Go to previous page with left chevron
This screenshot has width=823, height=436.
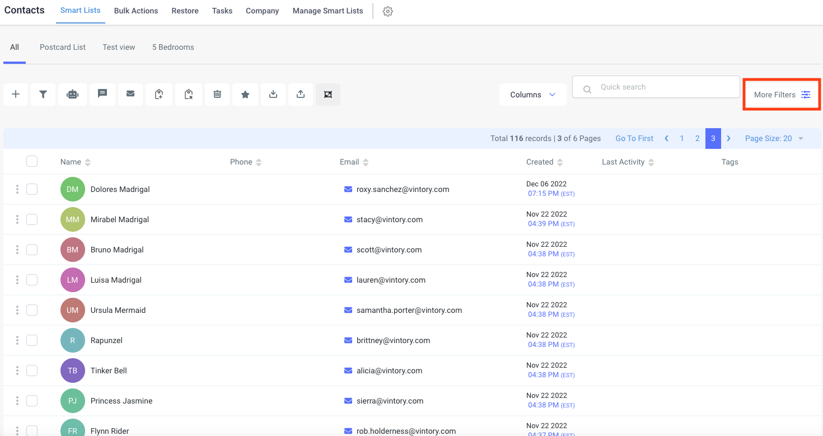[x=666, y=138]
